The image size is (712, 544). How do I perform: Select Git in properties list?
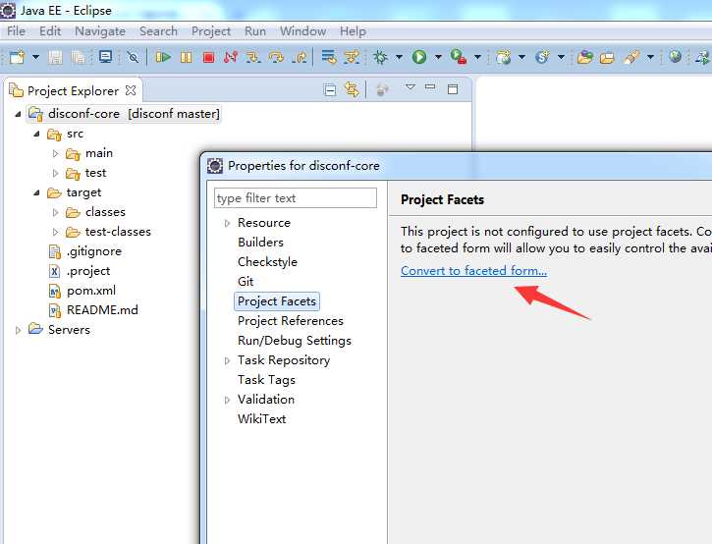(x=246, y=282)
